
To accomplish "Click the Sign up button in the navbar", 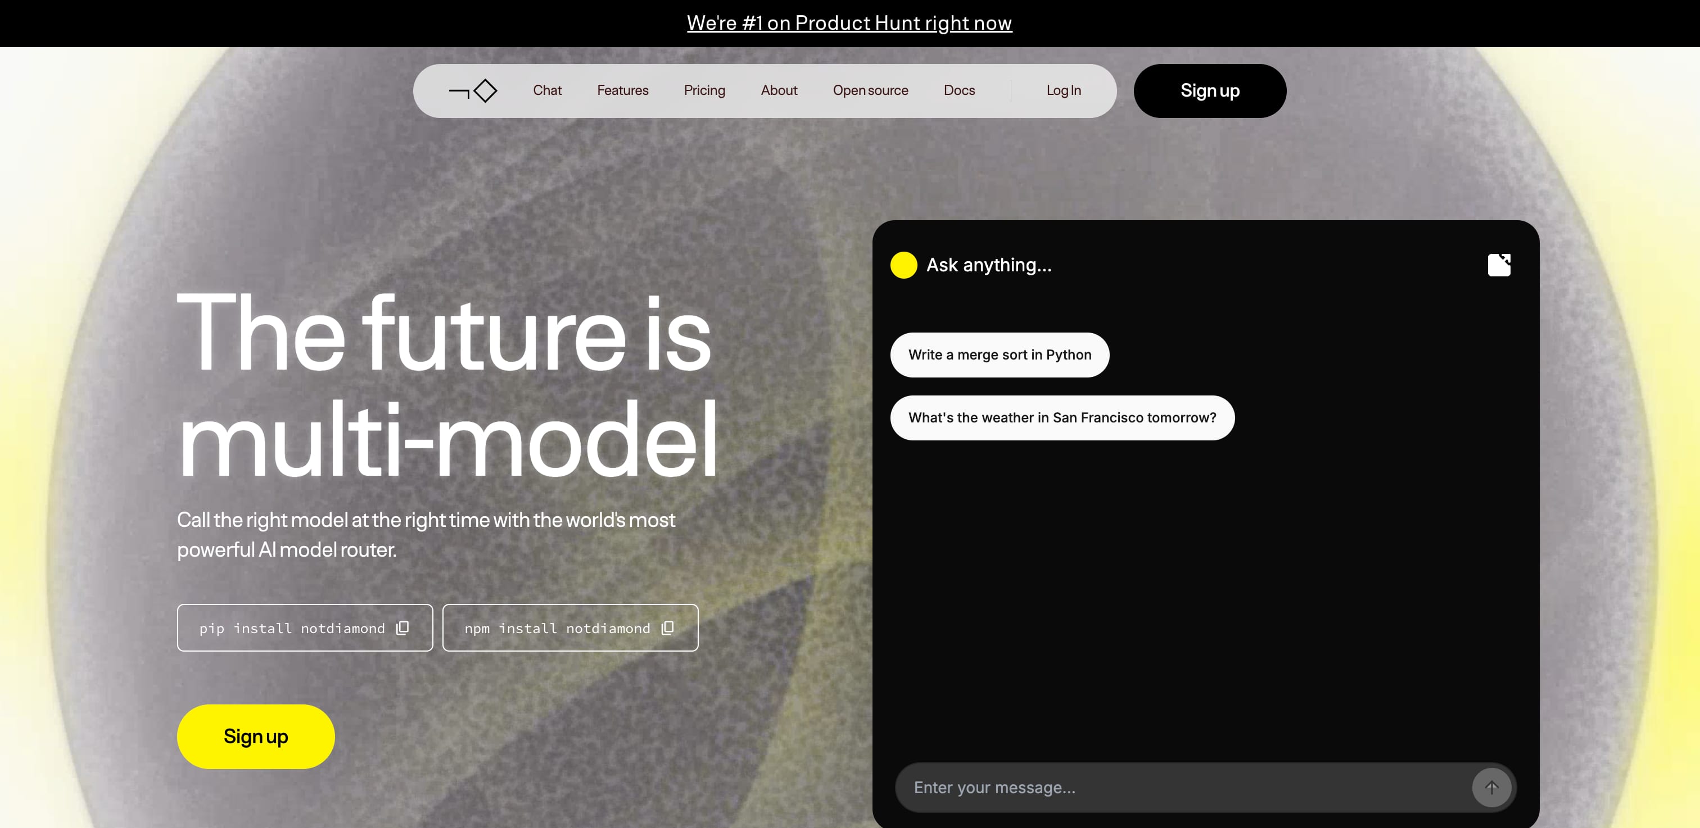I will coord(1210,91).
